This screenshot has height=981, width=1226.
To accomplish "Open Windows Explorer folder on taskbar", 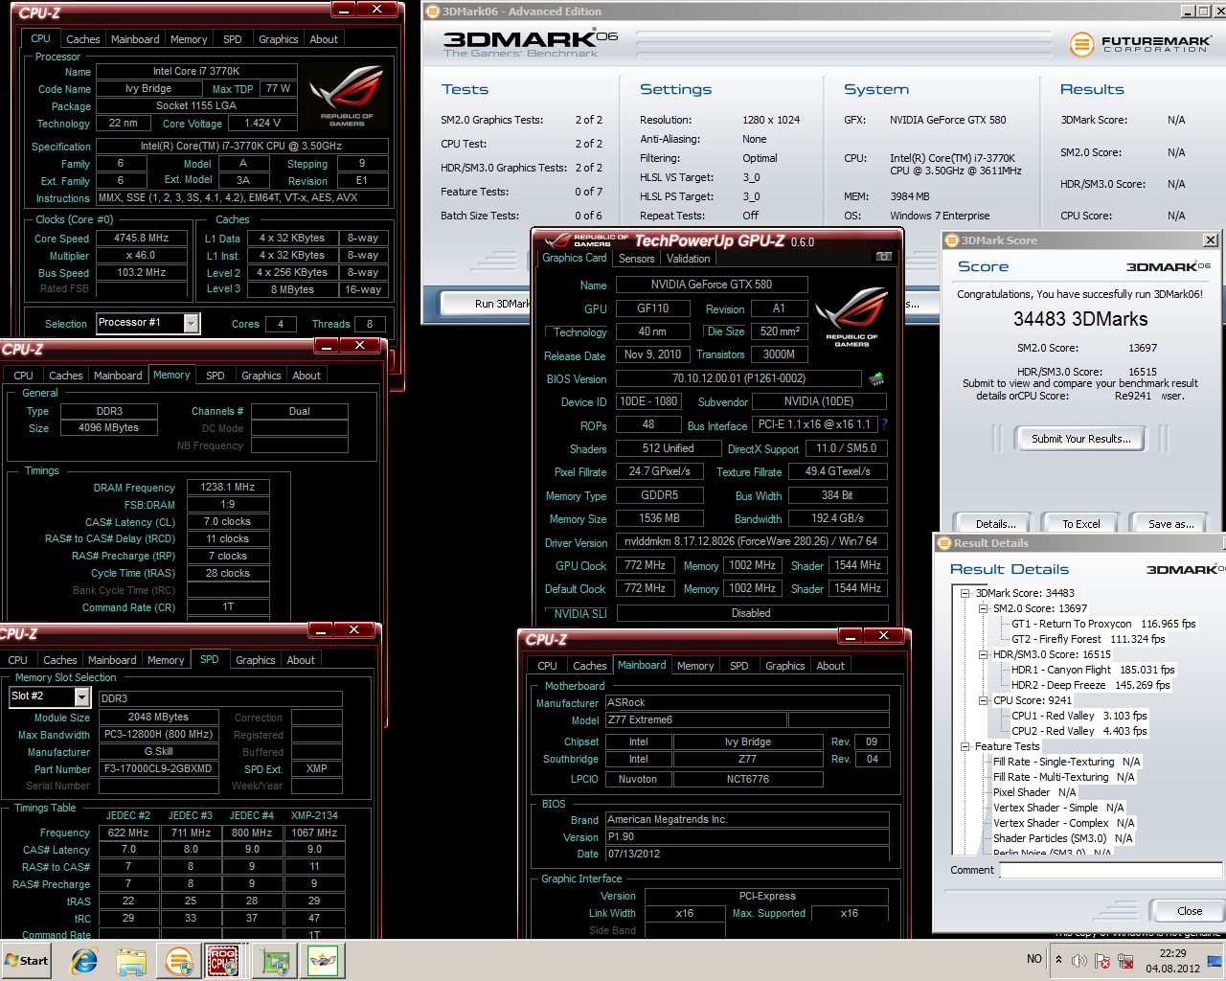I will pos(131,960).
